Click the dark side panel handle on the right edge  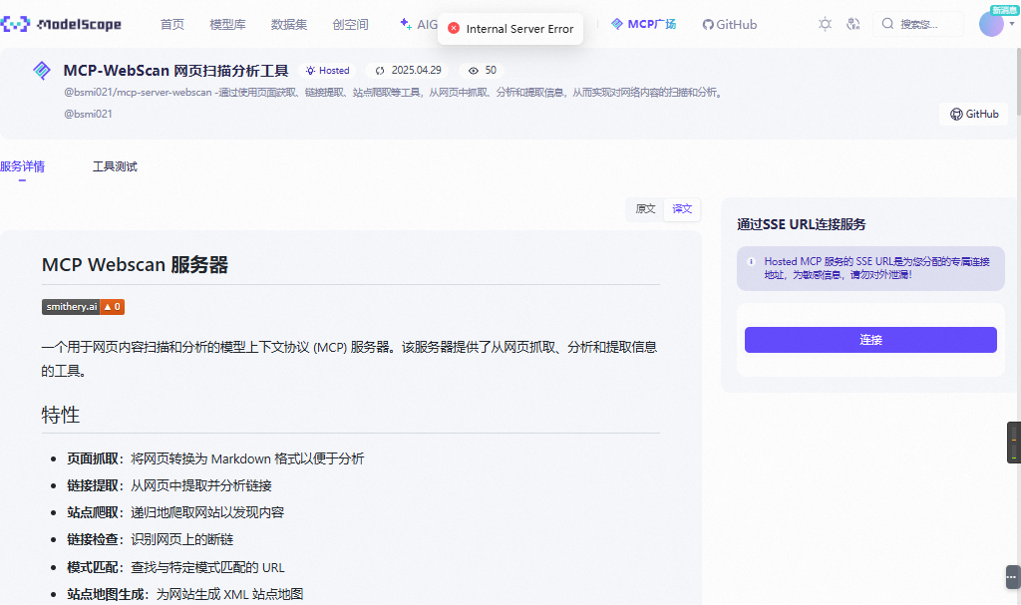(x=1014, y=443)
